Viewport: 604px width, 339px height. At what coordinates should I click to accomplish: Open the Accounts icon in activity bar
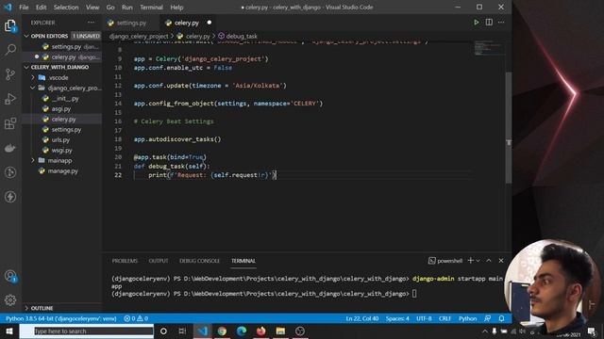[10, 276]
